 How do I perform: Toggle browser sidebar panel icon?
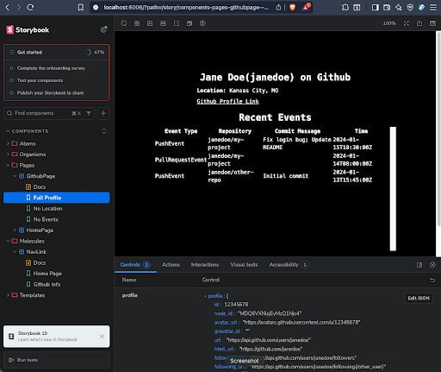376,8
